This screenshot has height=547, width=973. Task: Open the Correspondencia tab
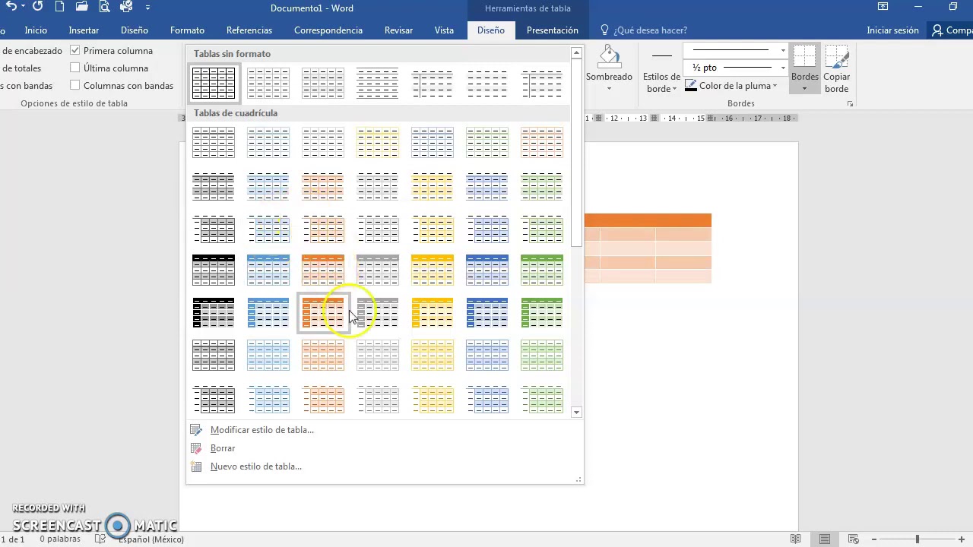(328, 30)
